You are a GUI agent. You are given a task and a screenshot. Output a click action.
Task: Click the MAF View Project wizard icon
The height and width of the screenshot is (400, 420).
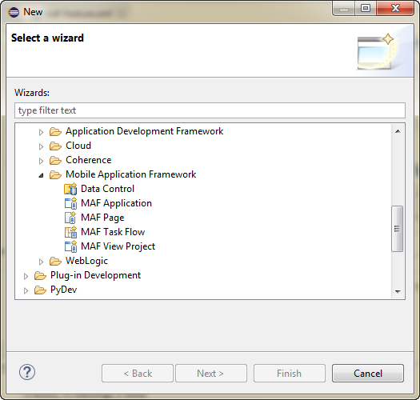(70, 246)
